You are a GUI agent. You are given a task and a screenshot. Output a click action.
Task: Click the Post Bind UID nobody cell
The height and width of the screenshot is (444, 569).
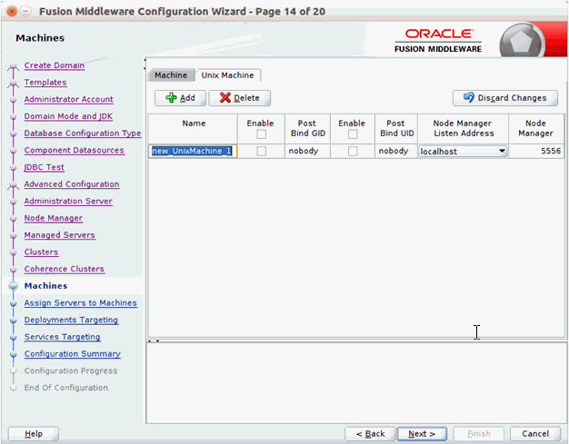coord(396,151)
